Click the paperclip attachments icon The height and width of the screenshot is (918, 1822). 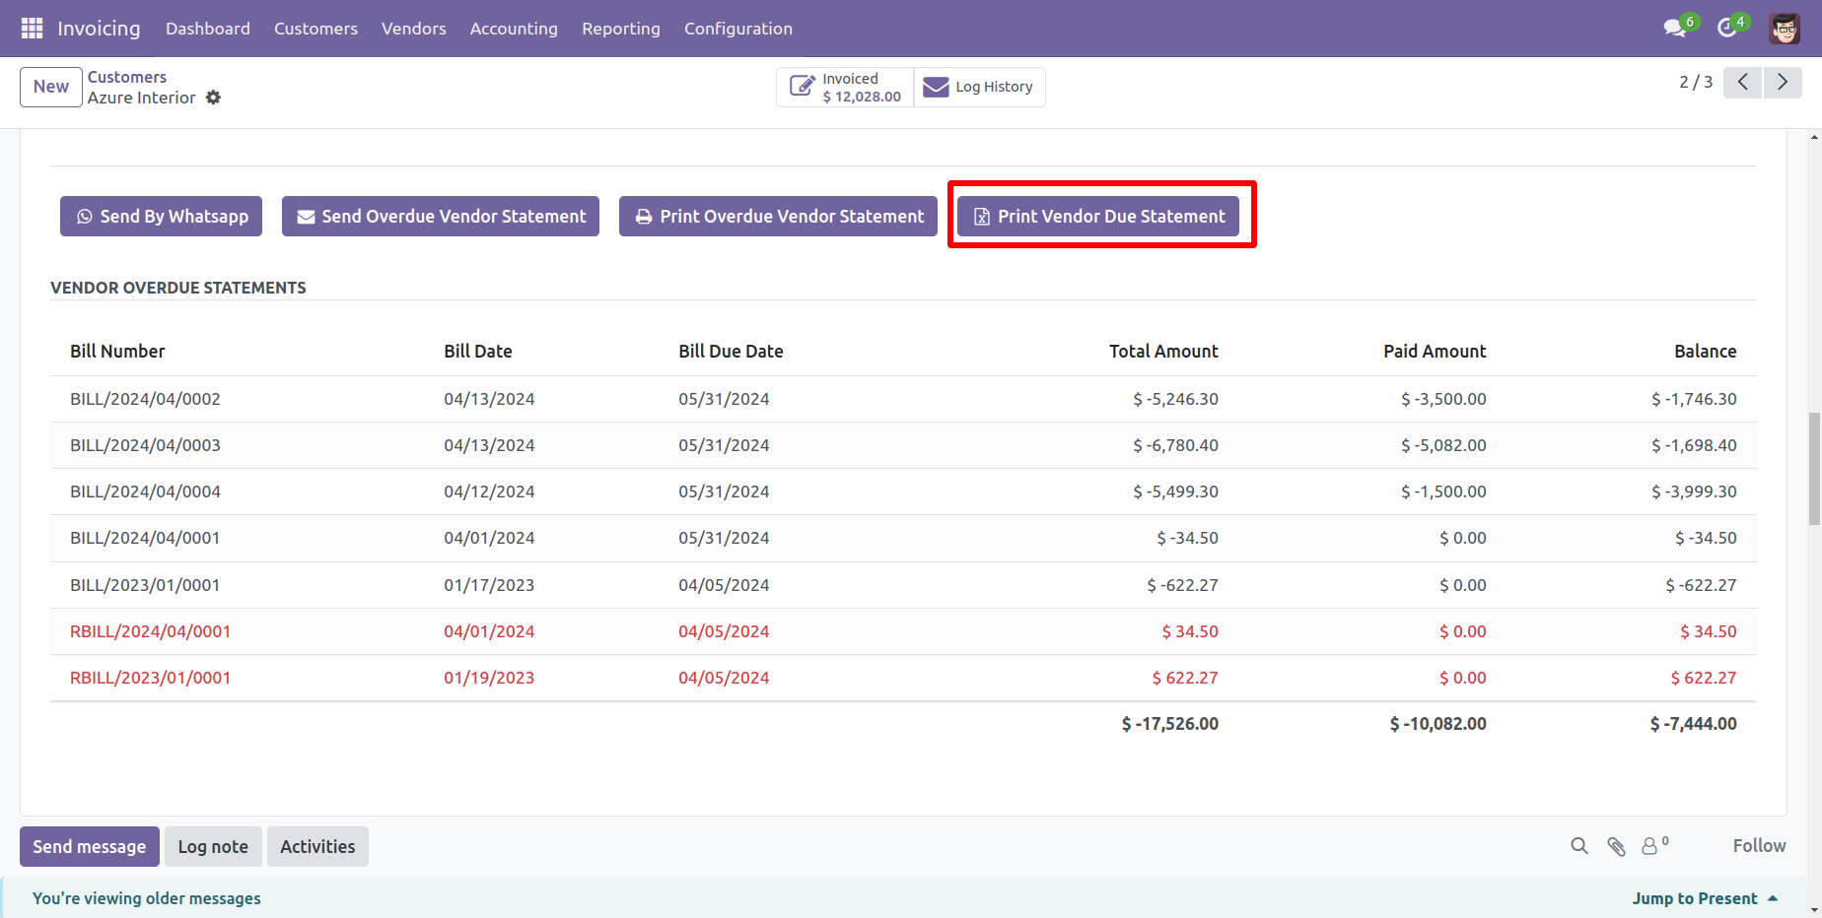pyautogui.click(x=1616, y=846)
